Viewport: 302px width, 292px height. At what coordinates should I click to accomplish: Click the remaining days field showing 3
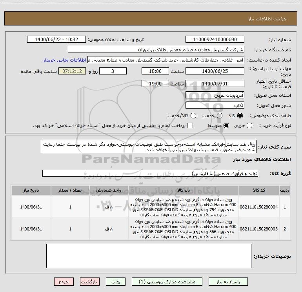point(113,71)
